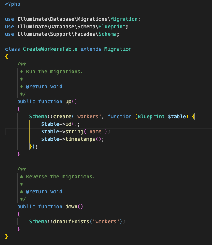Click the Schema::create method name
Image resolution: width=212 pixels, height=245 pixels.
[62, 117]
